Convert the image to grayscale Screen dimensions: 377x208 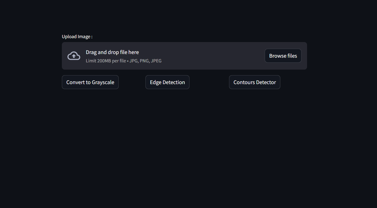(x=90, y=82)
